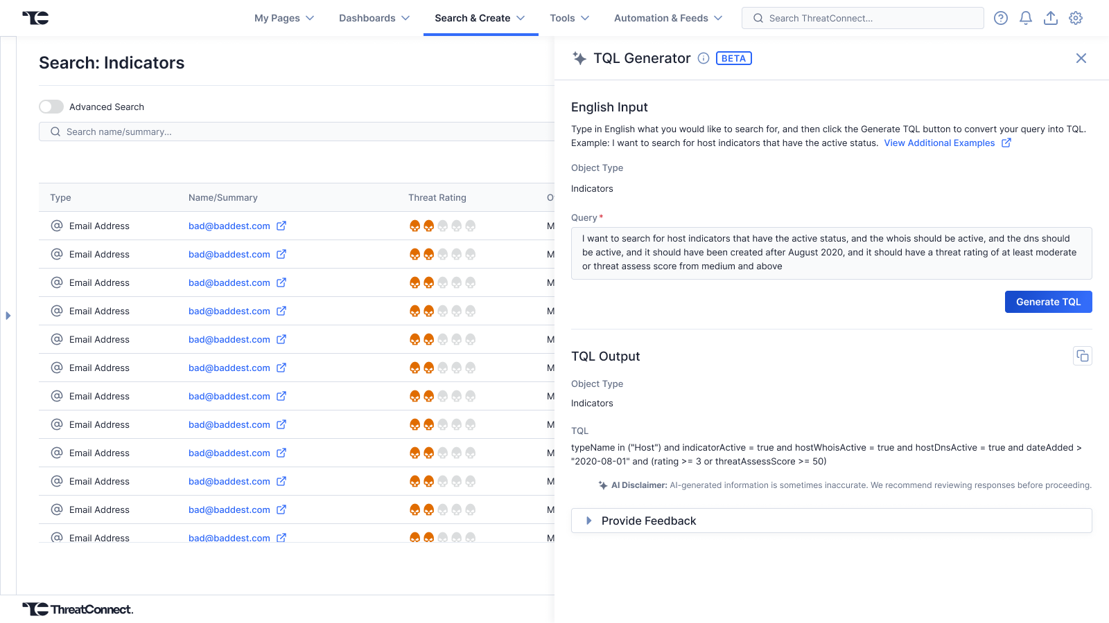Open the Dashboards dropdown menu
The image size is (1109, 623).
coord(374,18)
